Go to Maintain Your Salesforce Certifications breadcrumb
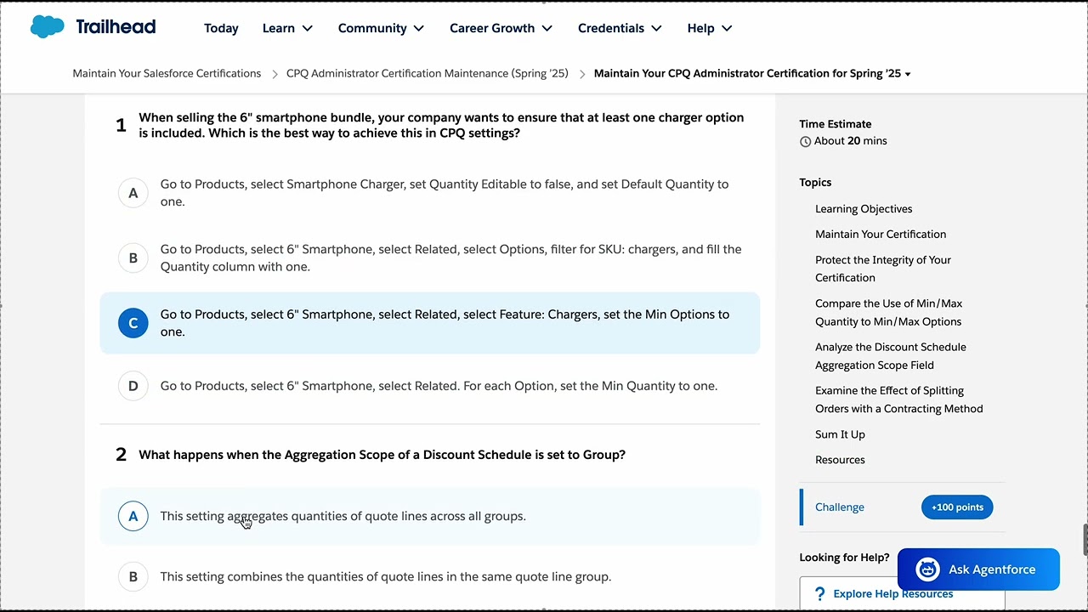 tap(167, 73)
